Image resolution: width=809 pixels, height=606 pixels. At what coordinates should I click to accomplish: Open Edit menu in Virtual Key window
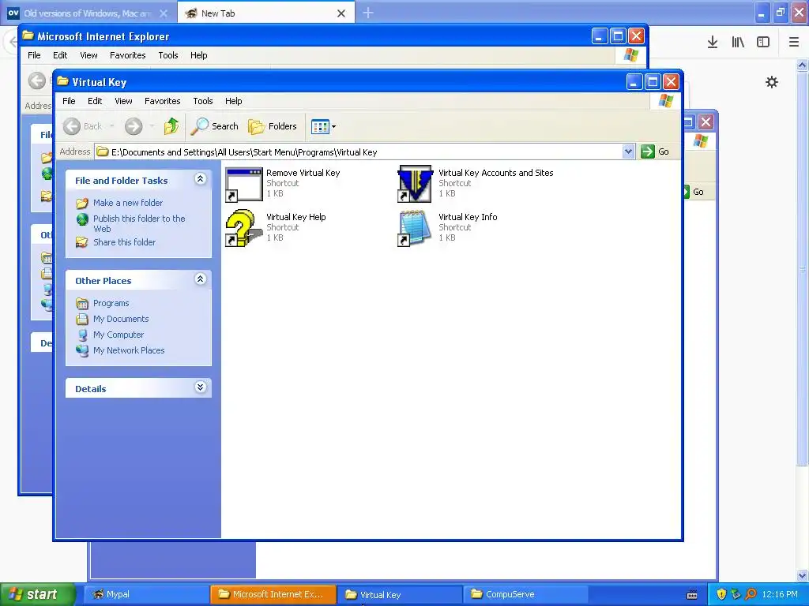95,101
